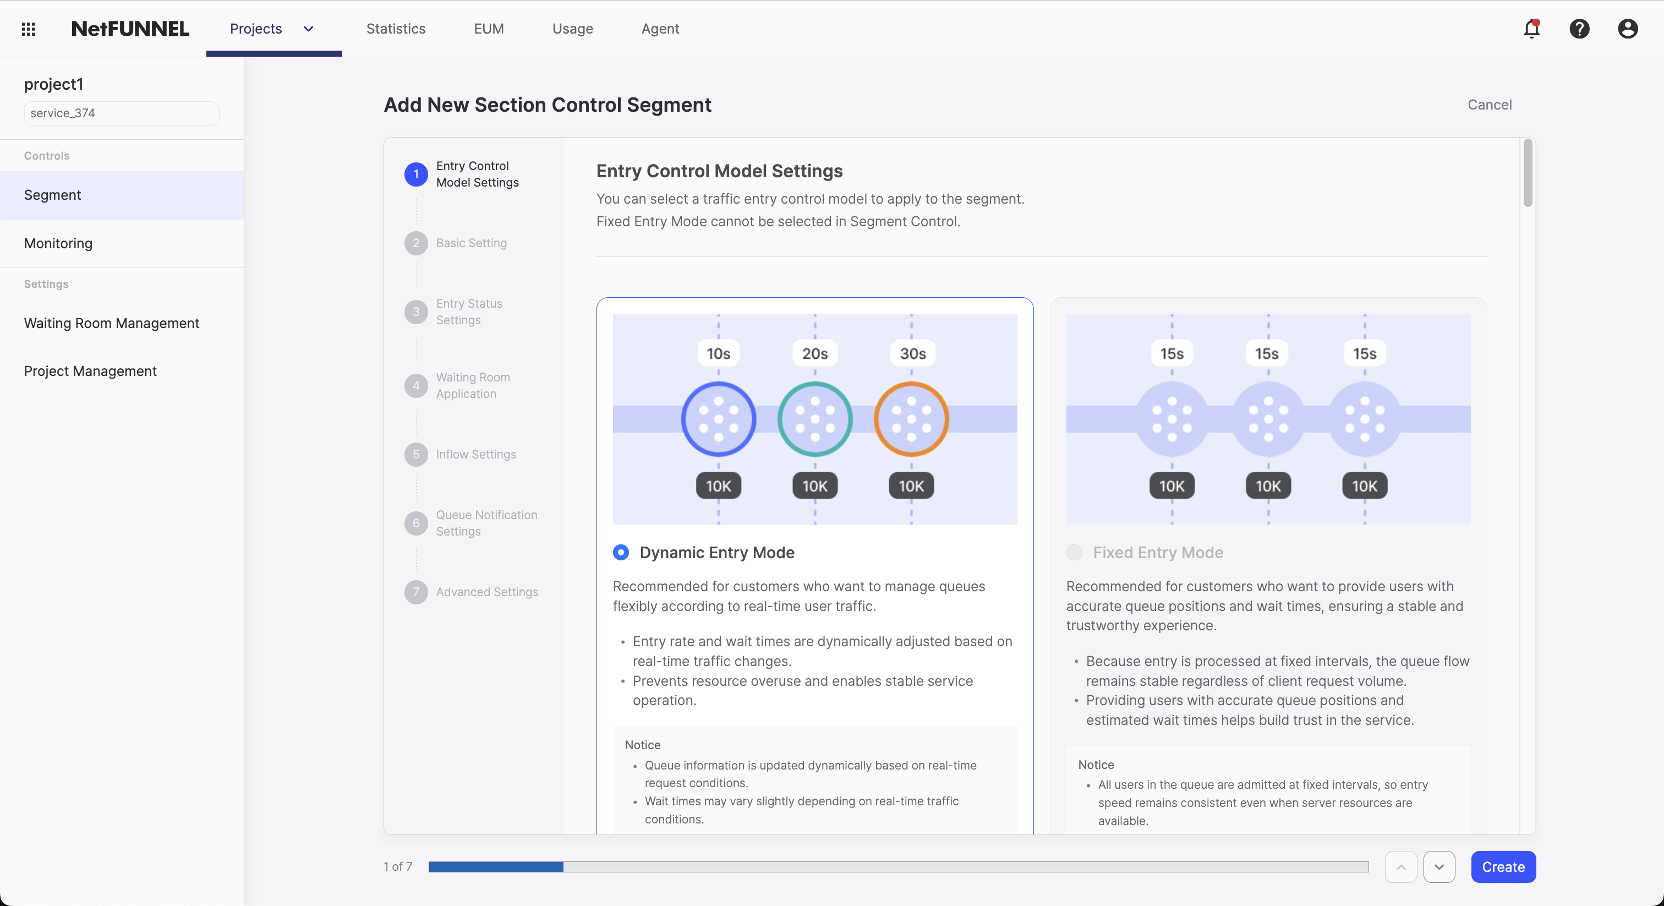Expand the Projects dropdown
1664x906 pixels.
(308, 29)
